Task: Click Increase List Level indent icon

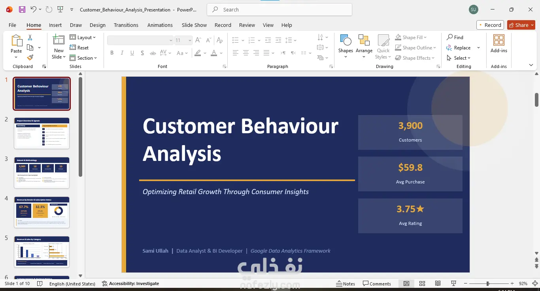Action: tap(278, 40)
